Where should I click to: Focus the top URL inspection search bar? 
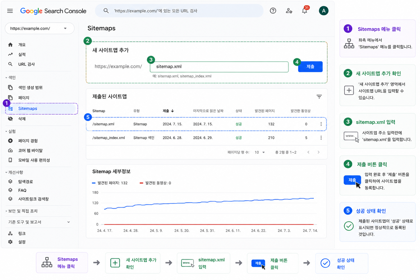tap(179, 11)
